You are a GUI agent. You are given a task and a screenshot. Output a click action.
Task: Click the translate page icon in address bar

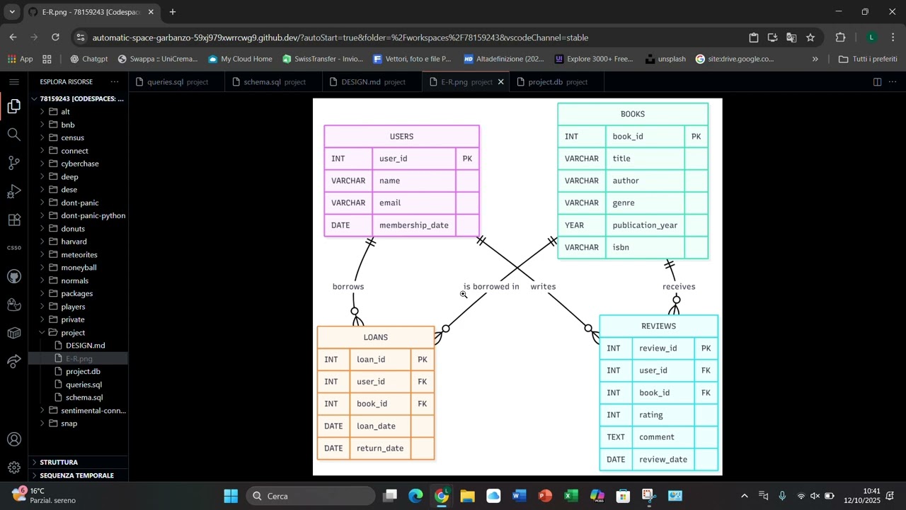coord(791,38)
